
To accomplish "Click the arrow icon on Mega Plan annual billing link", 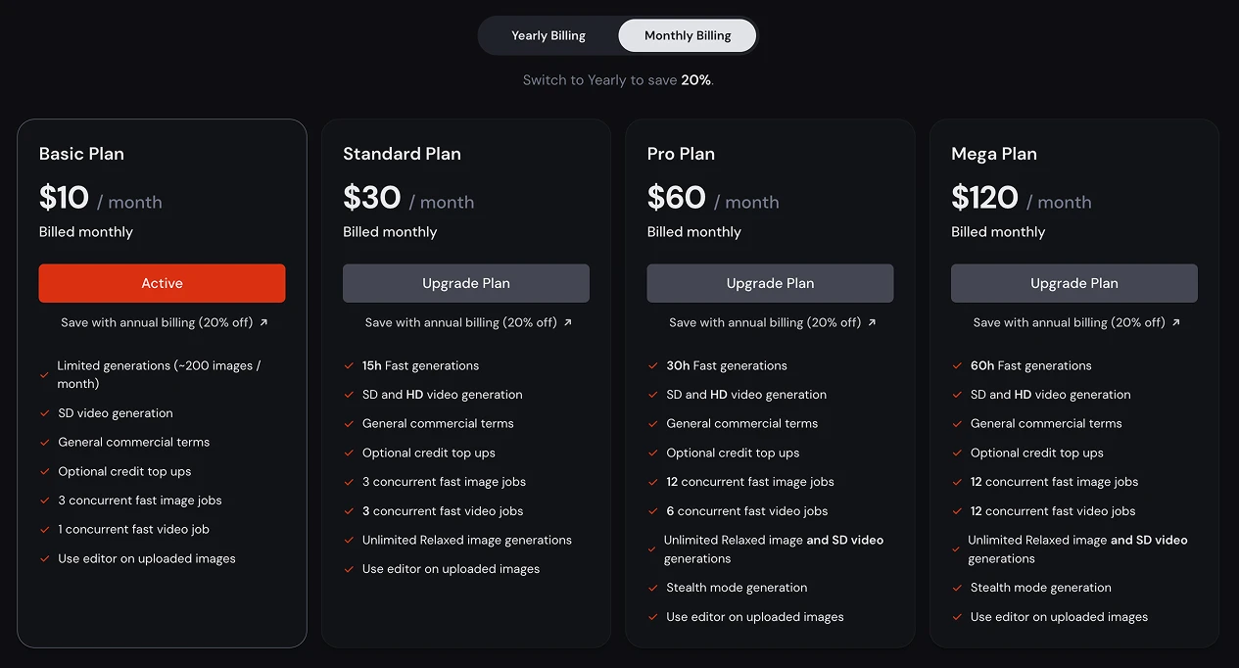I will (1175, 320).
